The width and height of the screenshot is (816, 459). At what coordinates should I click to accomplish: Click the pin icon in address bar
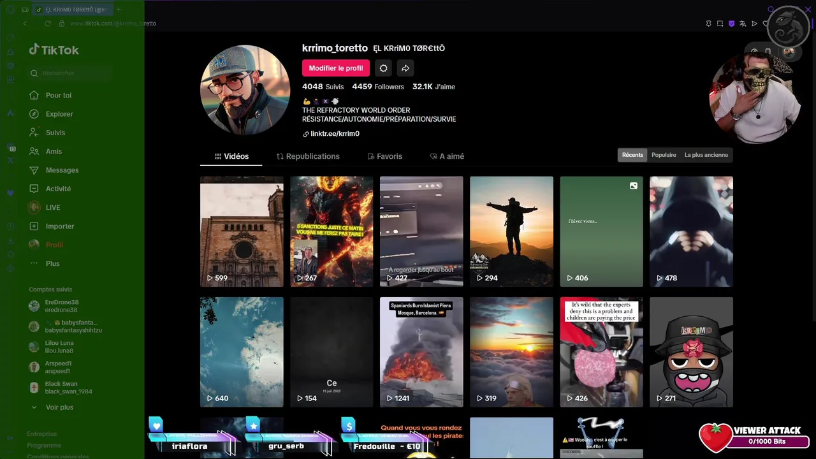click(x=708, y=24)
